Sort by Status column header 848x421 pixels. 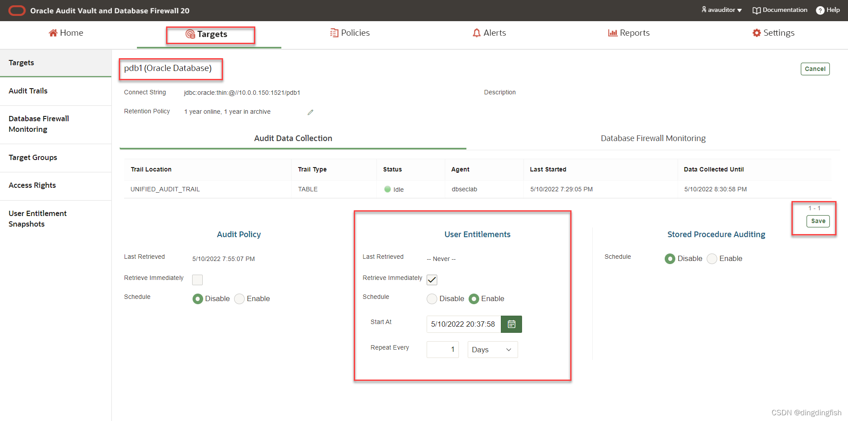point(392,170)
